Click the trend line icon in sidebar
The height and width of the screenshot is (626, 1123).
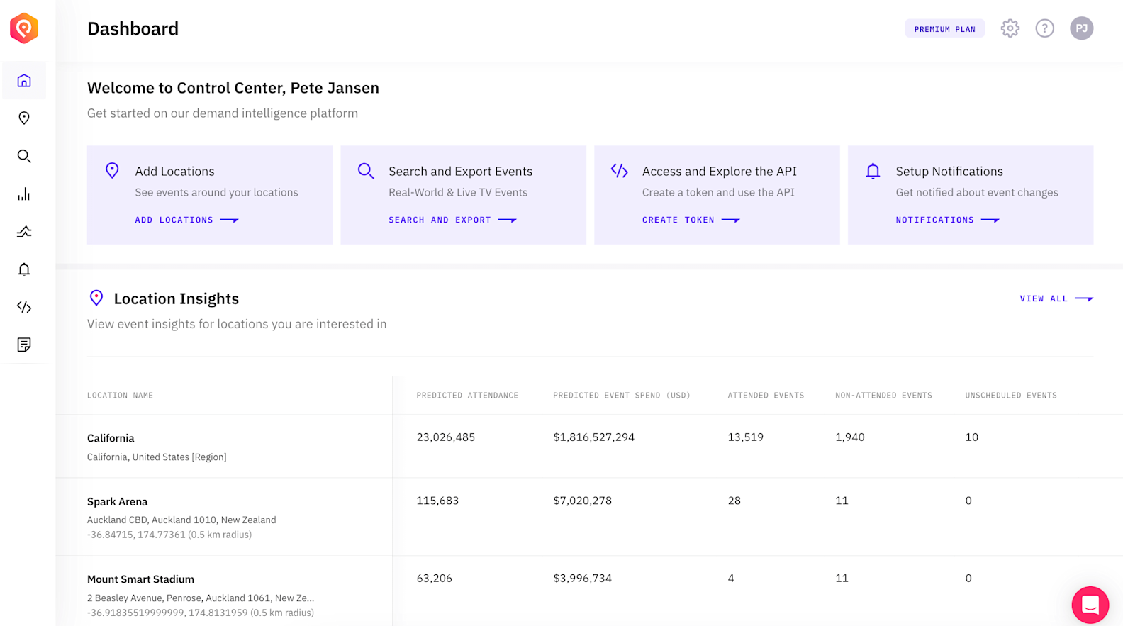pos(24,232)
